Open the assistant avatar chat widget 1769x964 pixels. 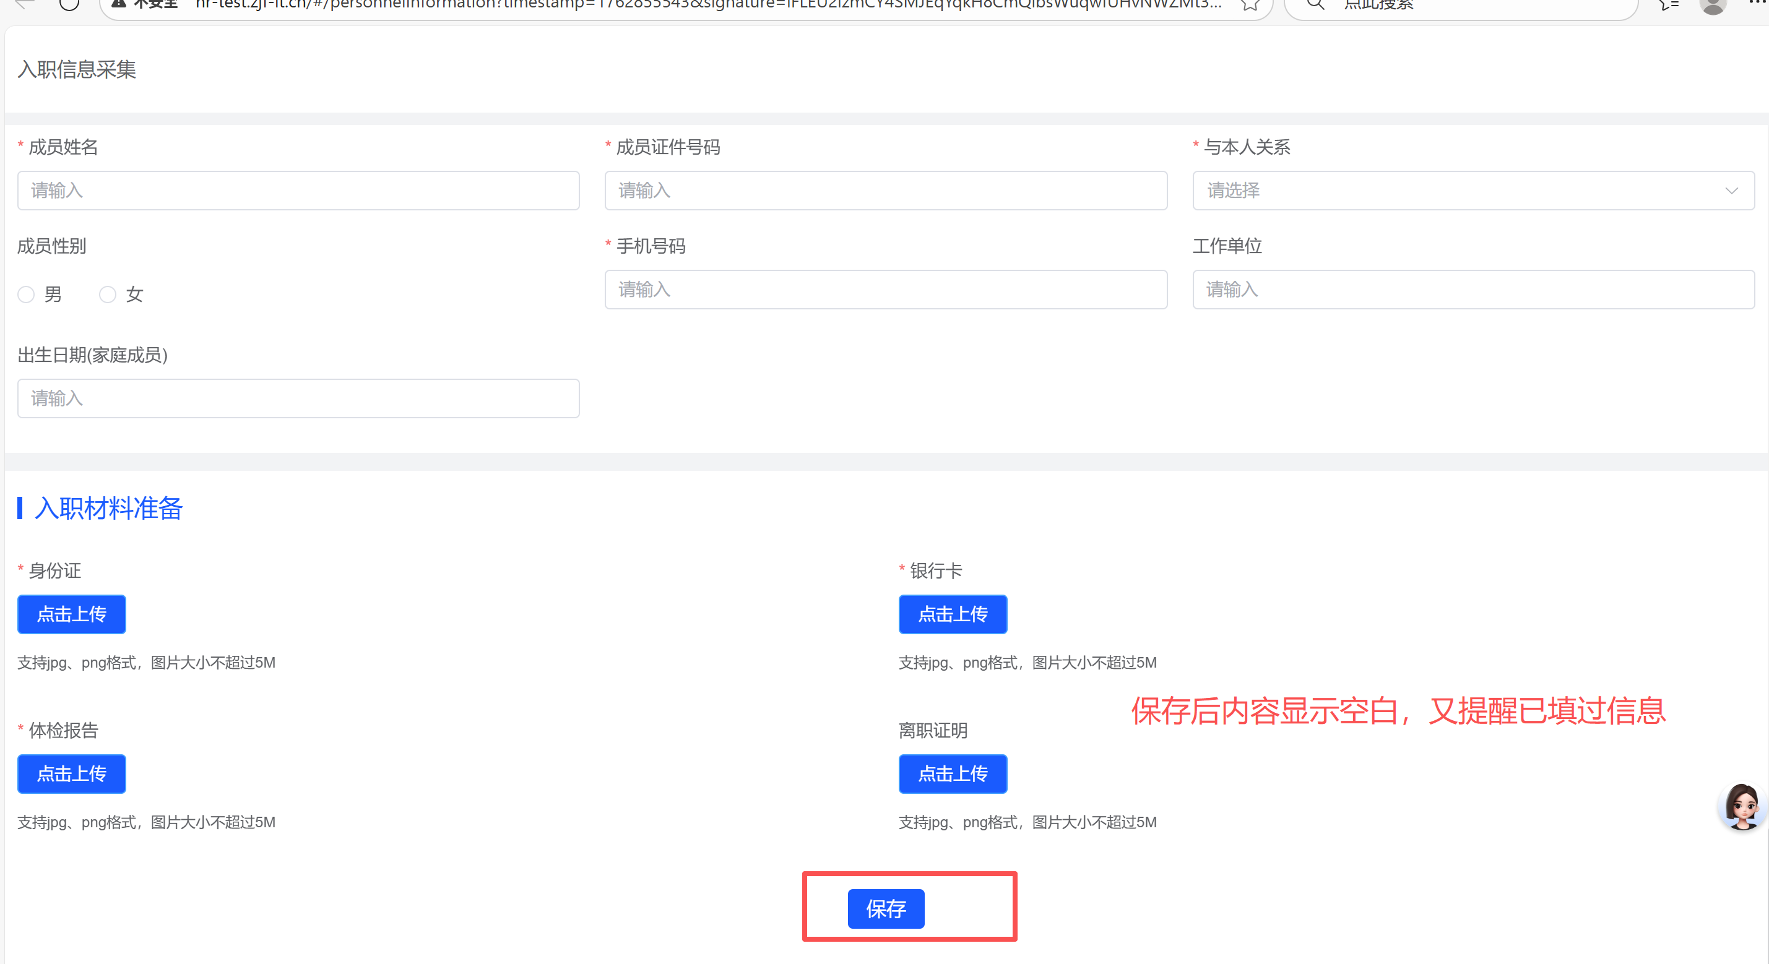(x=1742, y=806)
